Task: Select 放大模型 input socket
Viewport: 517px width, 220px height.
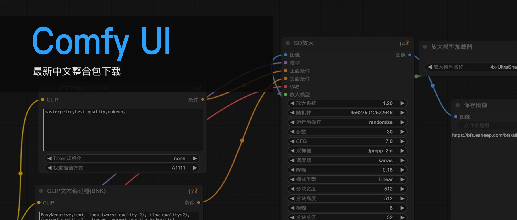Action: pos(286,94)
